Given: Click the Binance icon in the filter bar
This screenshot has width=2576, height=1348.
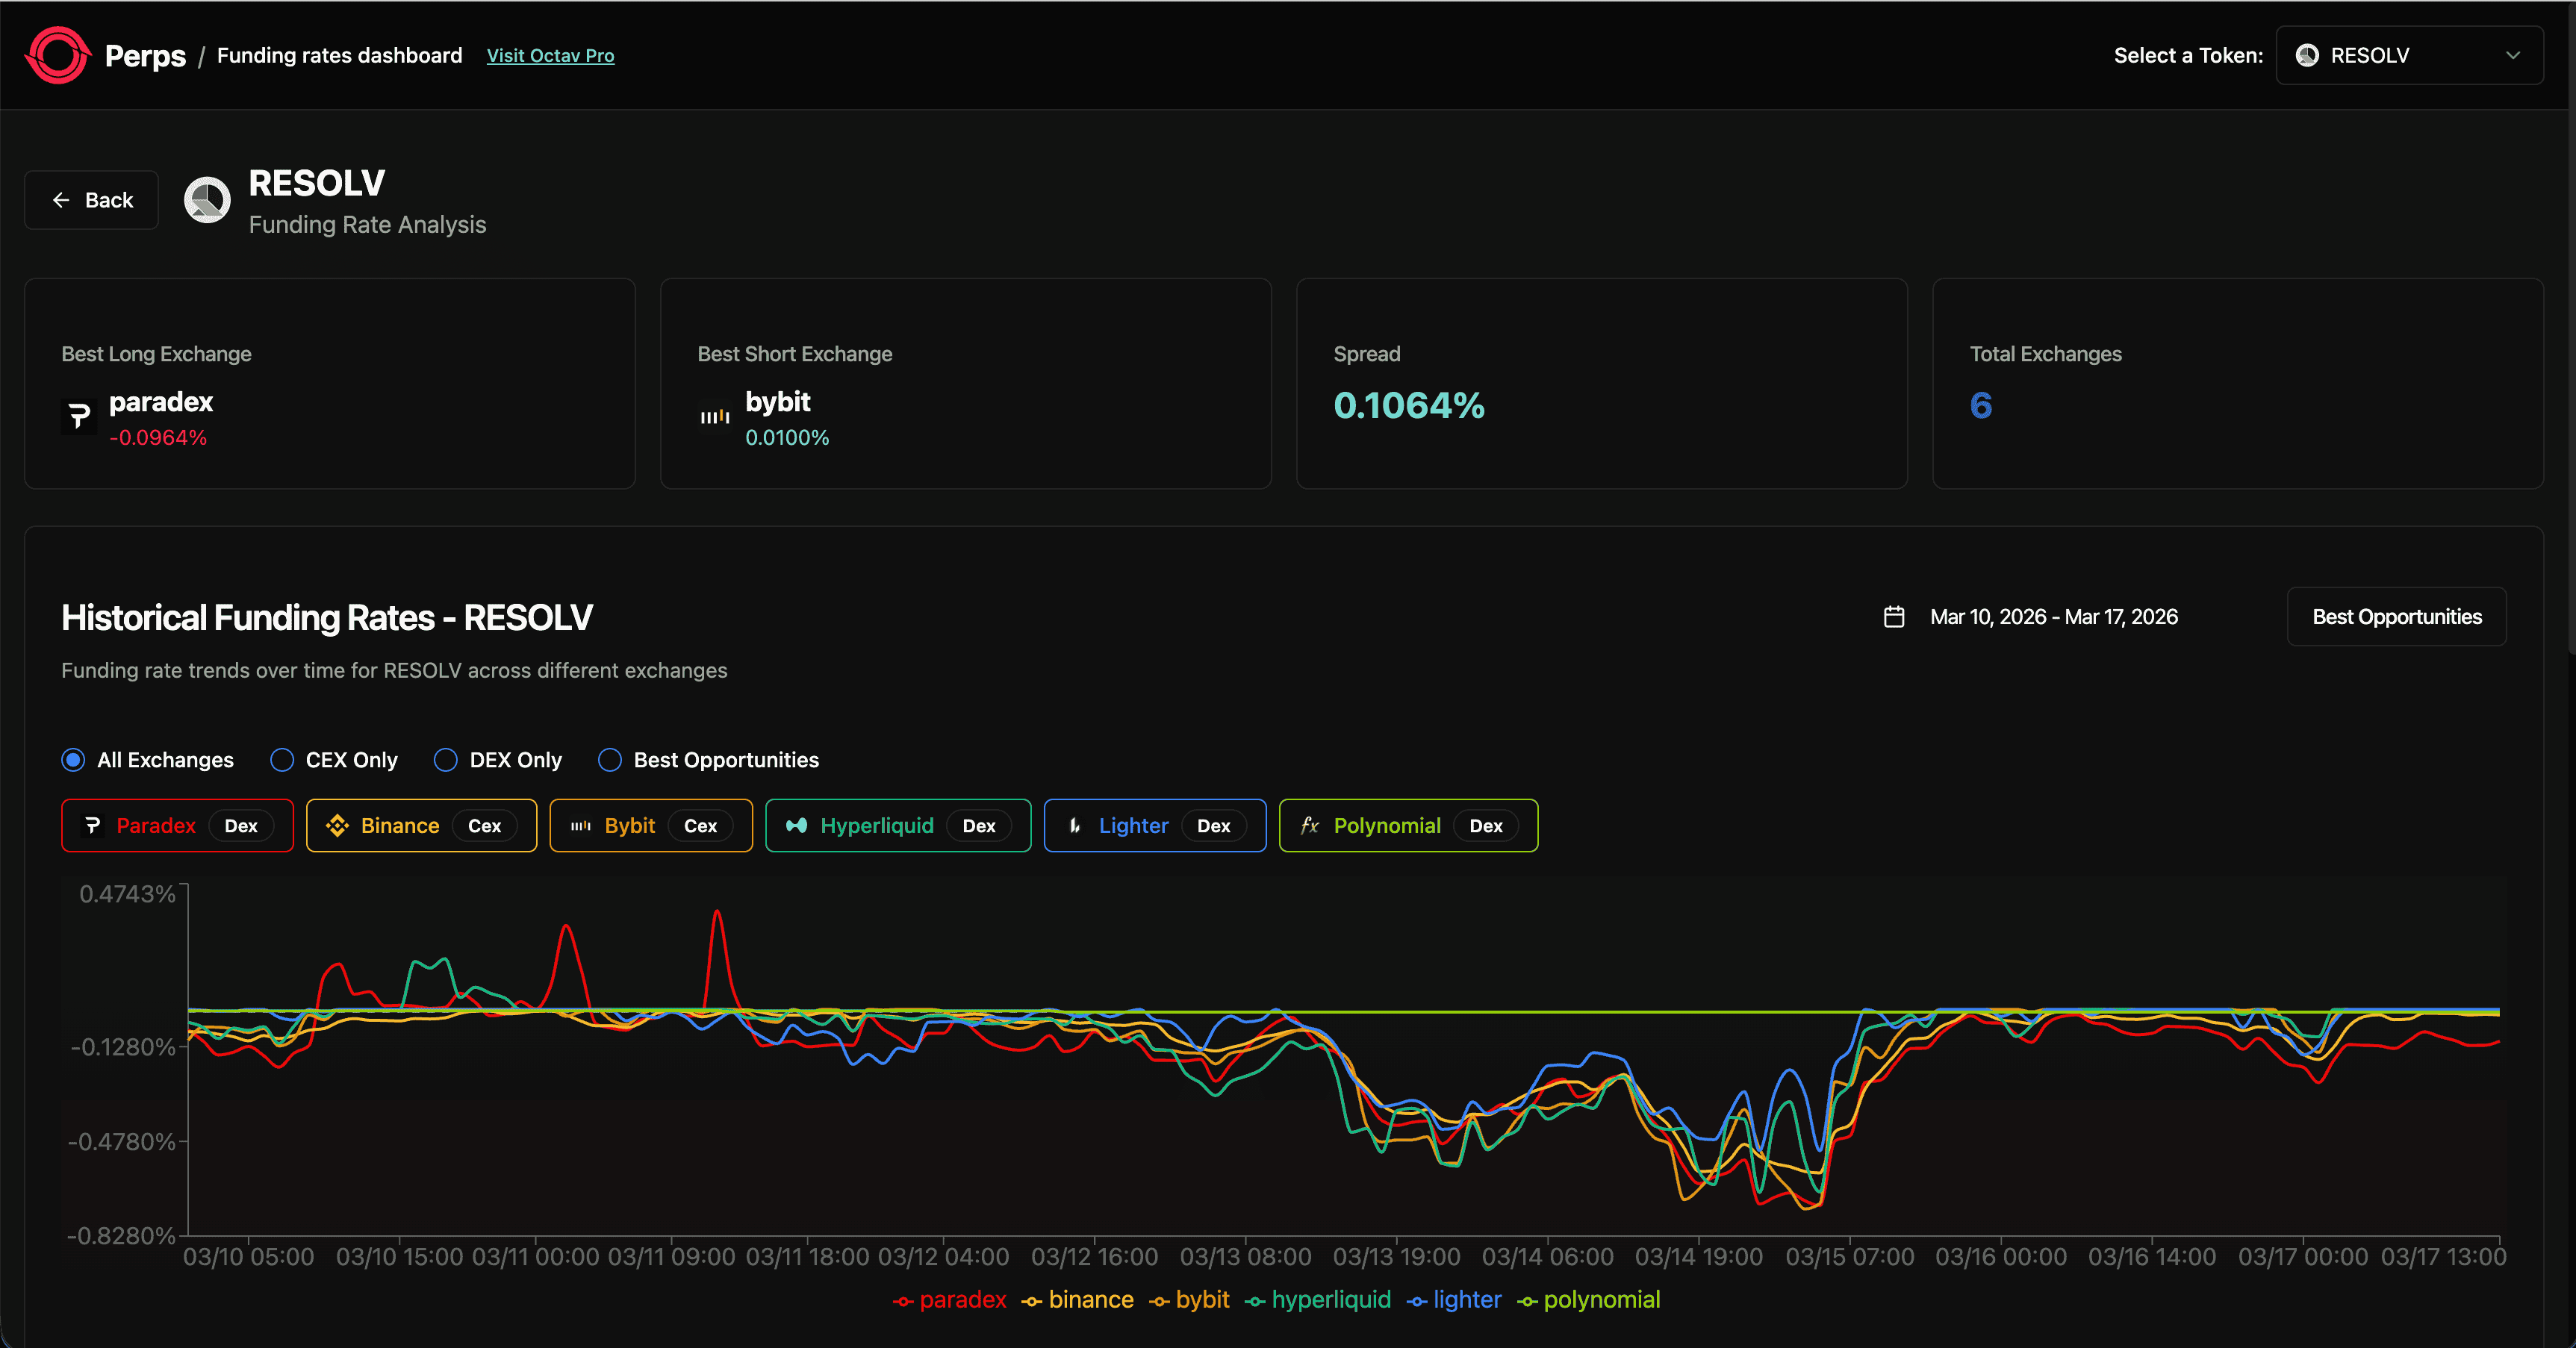Looking at the screenshot, I should (x=339, y=826).
